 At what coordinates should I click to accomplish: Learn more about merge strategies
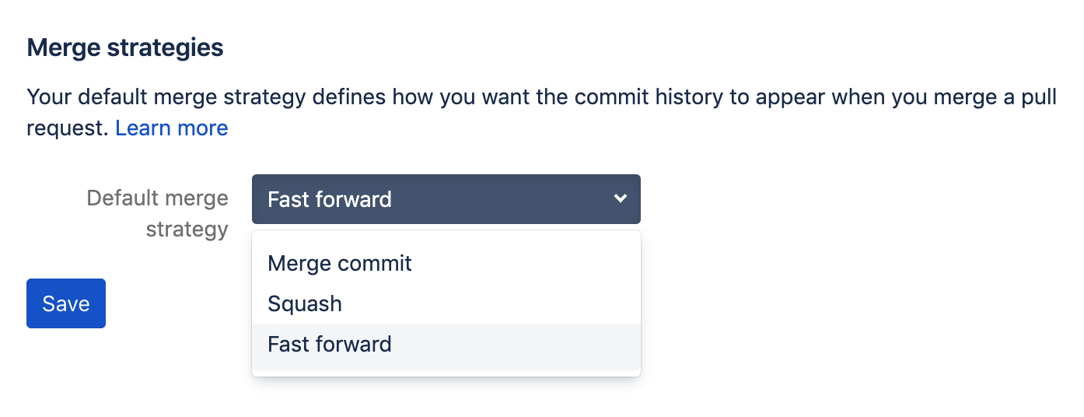coord(171,128)
